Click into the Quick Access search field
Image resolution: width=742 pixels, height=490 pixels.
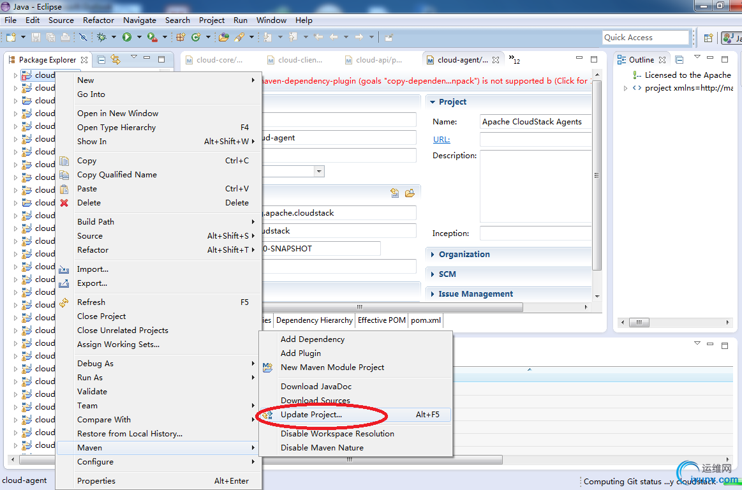point(645,38)
